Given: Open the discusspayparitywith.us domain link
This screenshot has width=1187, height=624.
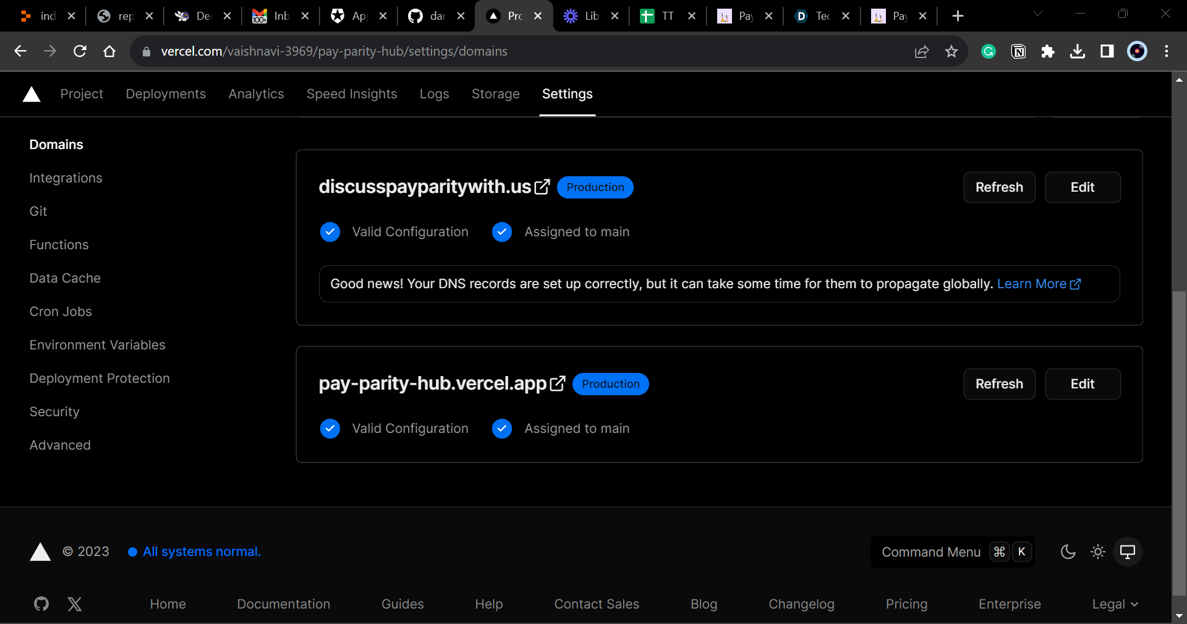Looking at the screenshot, I should tap(425, 187).
